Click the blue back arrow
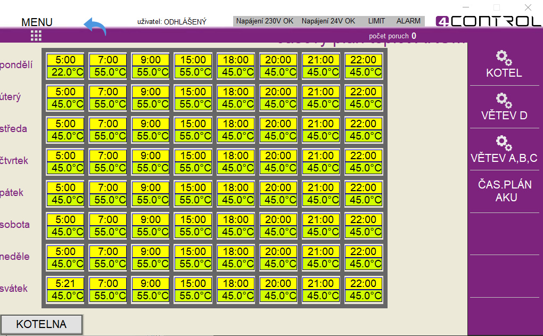Screen dimensions: 543x336 pos(95,26)
